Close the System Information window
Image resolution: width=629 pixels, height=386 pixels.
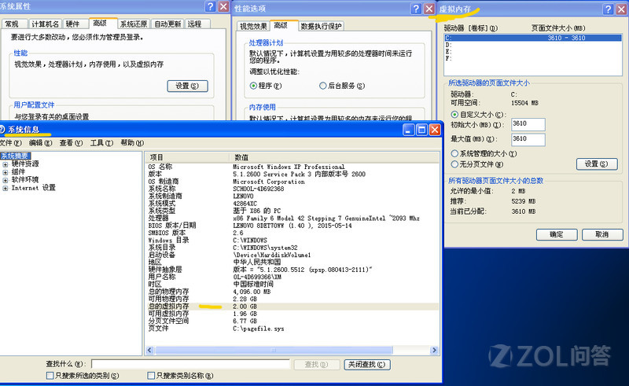435,130
